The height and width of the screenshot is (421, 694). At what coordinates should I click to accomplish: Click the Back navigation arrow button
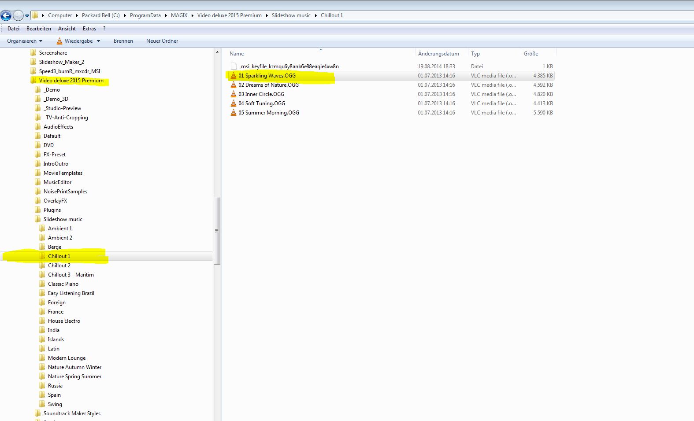[6, 16]
